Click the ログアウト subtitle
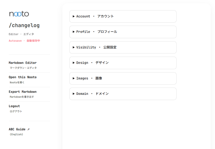215x149 pixels. (x=16, y=111)
